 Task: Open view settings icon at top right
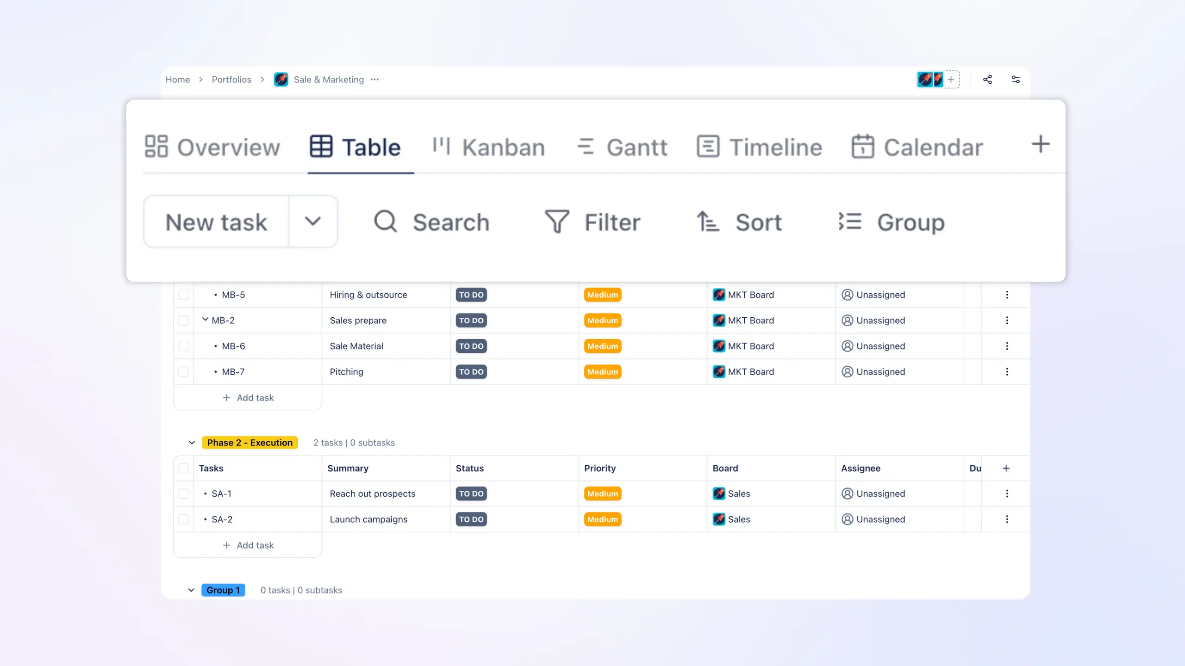[1016, 79]
